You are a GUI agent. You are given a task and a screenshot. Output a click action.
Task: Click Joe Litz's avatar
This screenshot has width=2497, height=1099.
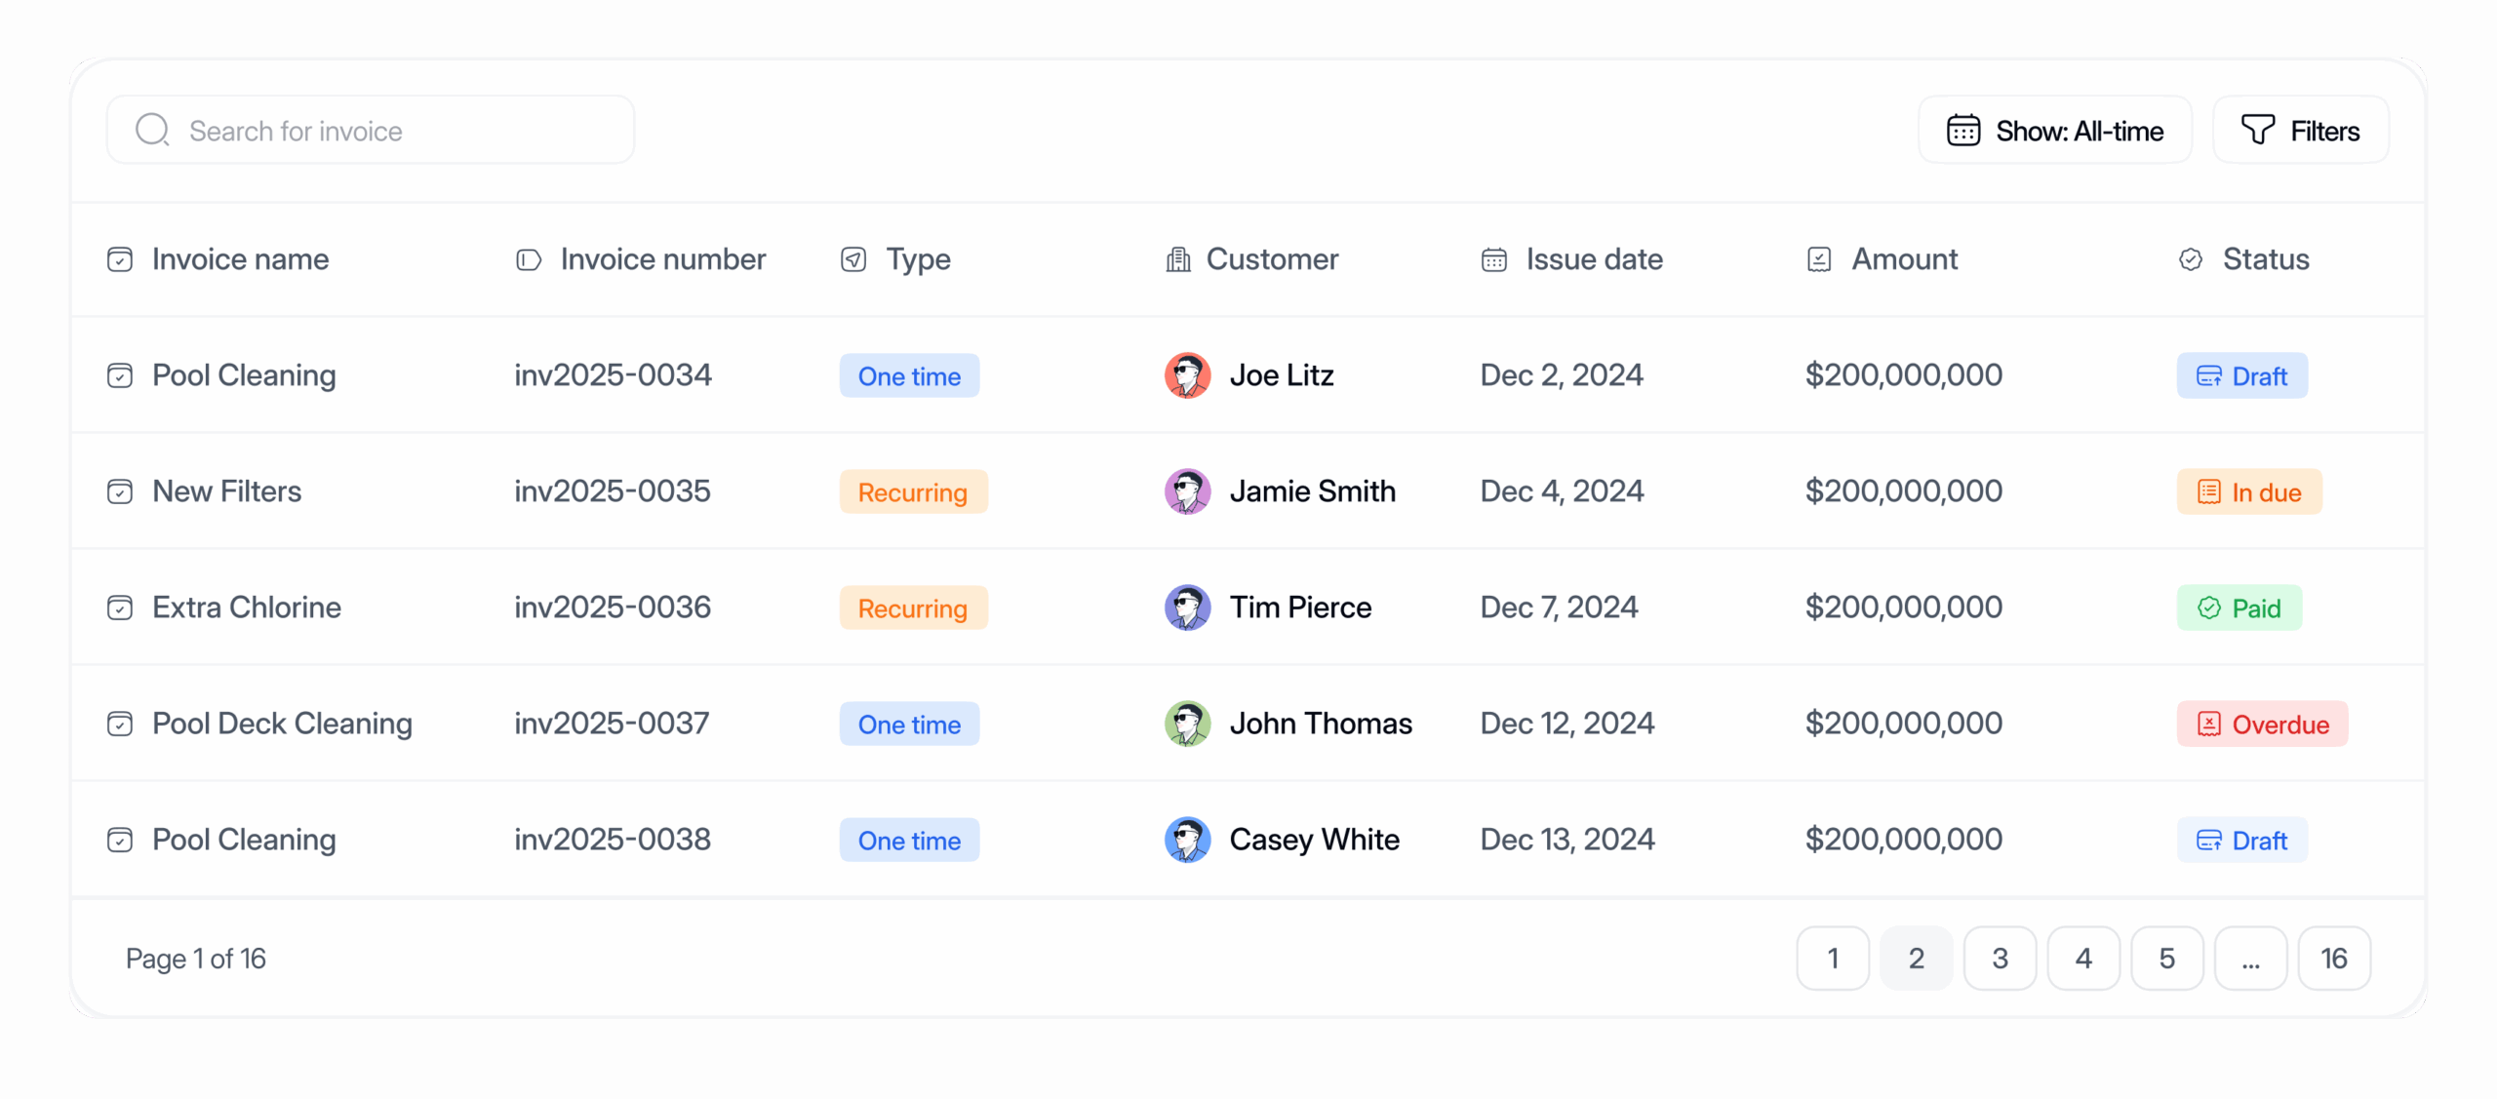click(x=1187, y=375)
